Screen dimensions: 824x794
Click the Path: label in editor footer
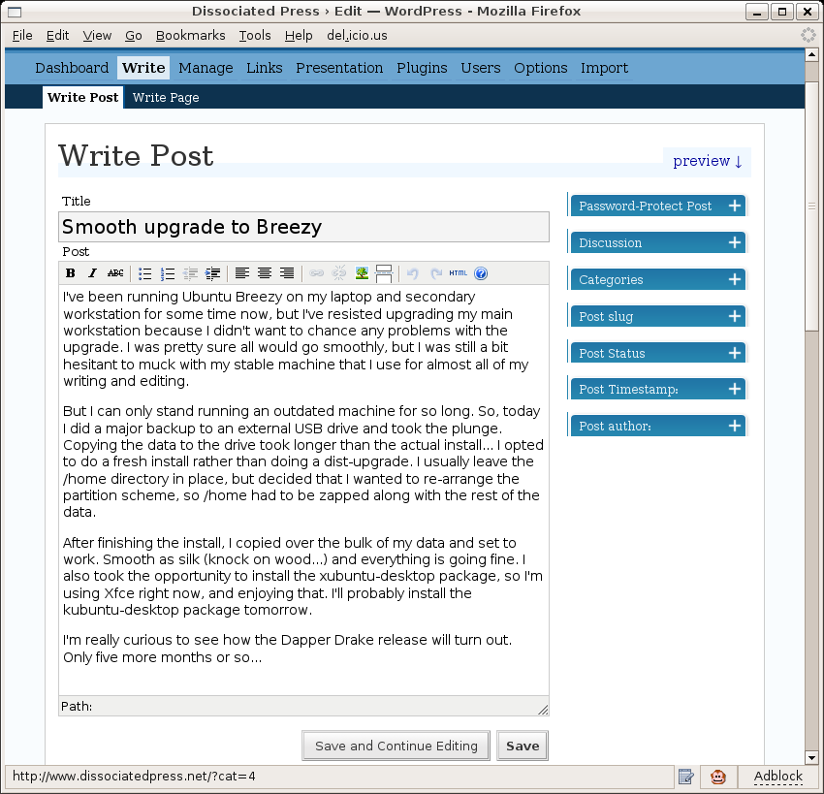pos(77,706)
